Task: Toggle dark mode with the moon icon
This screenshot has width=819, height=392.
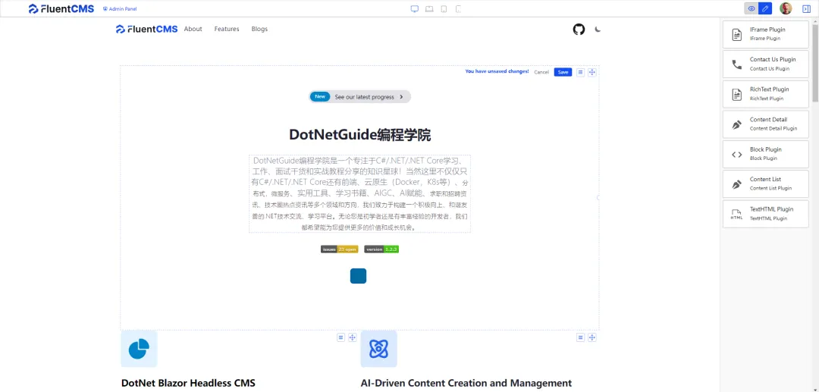Action: click(x=598, y=29)
